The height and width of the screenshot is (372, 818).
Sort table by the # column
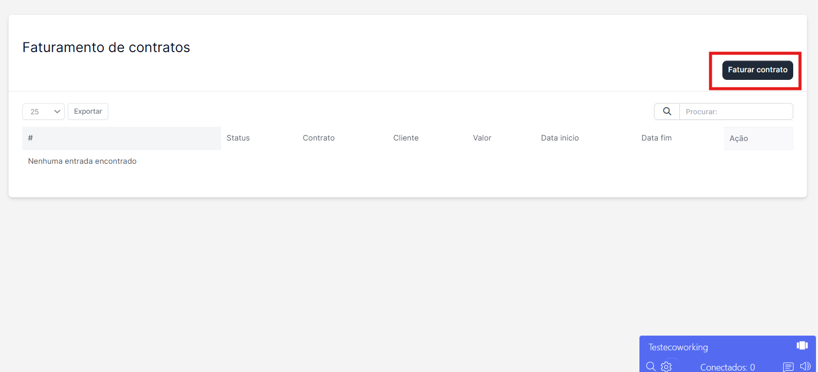point(30,138)
